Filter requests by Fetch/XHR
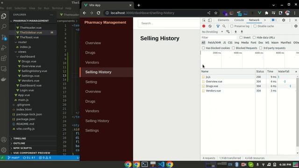Viewport: 299px width, 168px height. click(214, 42)
